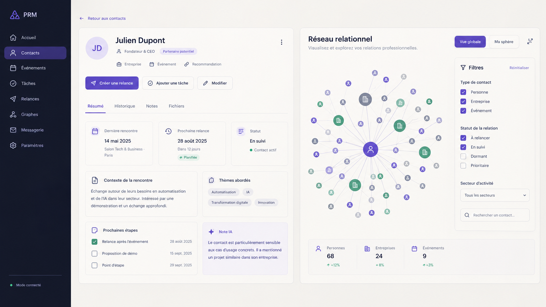Click the Dernière rencontre calendar icon
Screen dimensions: 546x307
95,131
